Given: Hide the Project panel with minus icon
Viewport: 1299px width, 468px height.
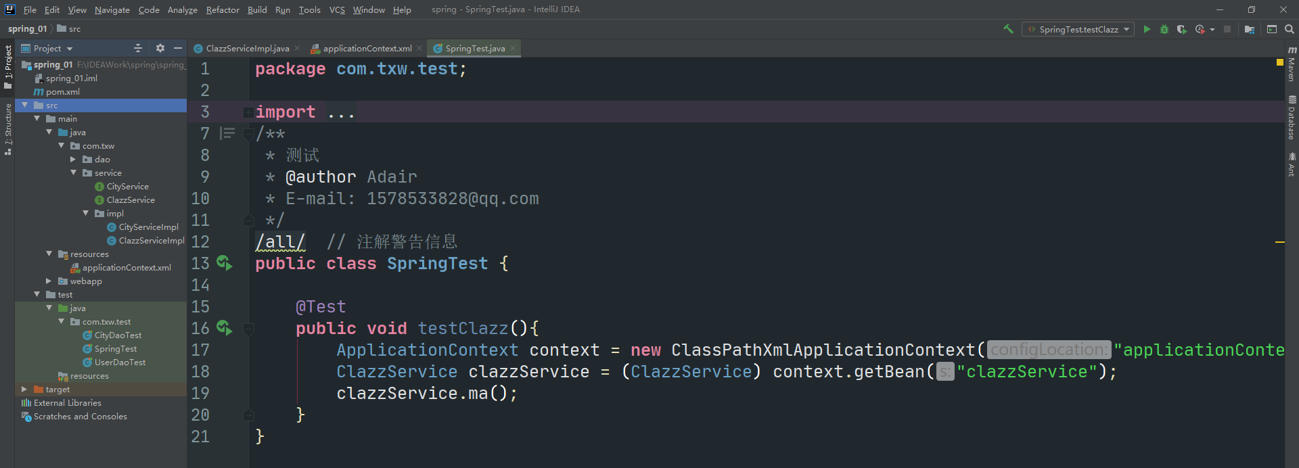Looking at the screenshot, I should coord(178,48).
